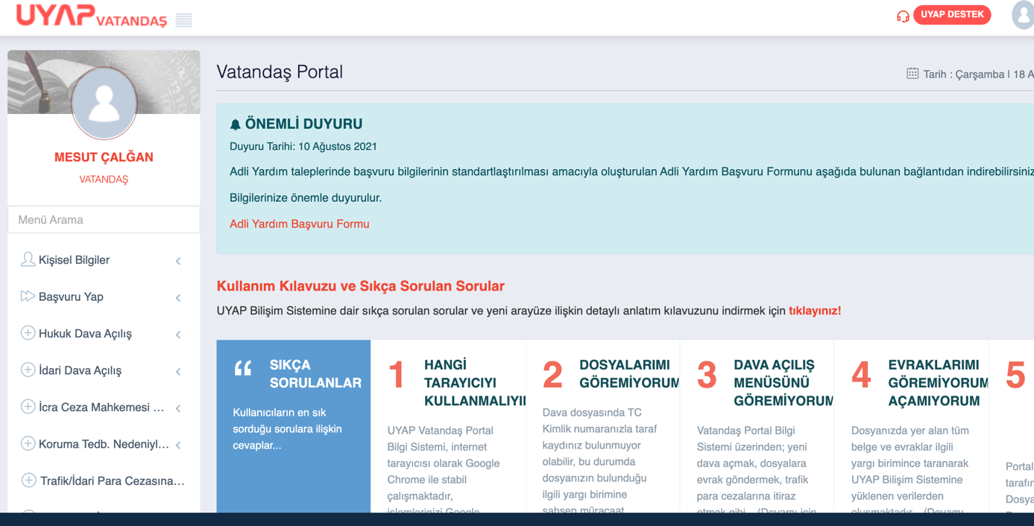Click the large number 2 on the FAQ card

click(x=552, y=375)
